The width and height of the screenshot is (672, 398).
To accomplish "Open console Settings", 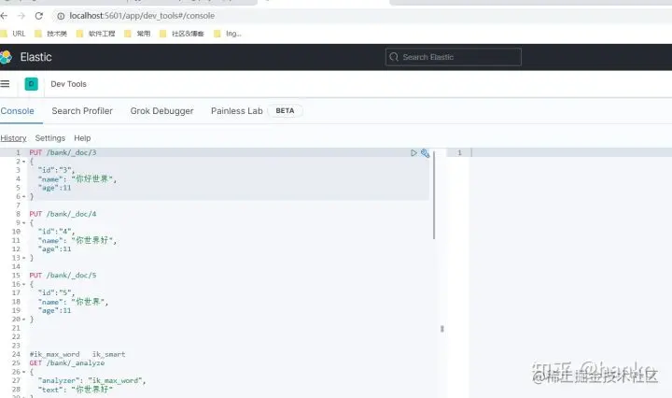I will coord(50,138).
